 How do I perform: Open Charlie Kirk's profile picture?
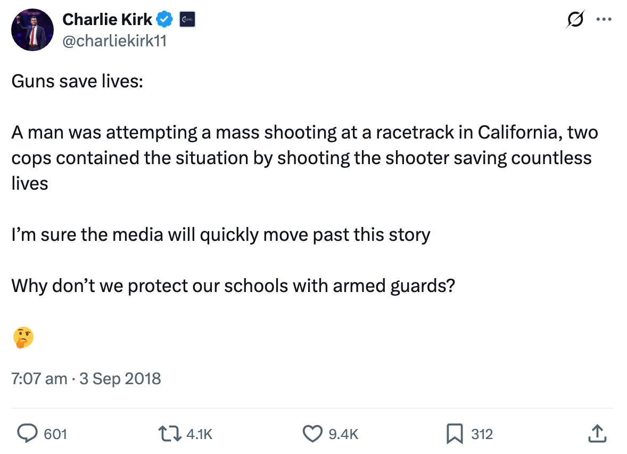(x=32, y=30)
